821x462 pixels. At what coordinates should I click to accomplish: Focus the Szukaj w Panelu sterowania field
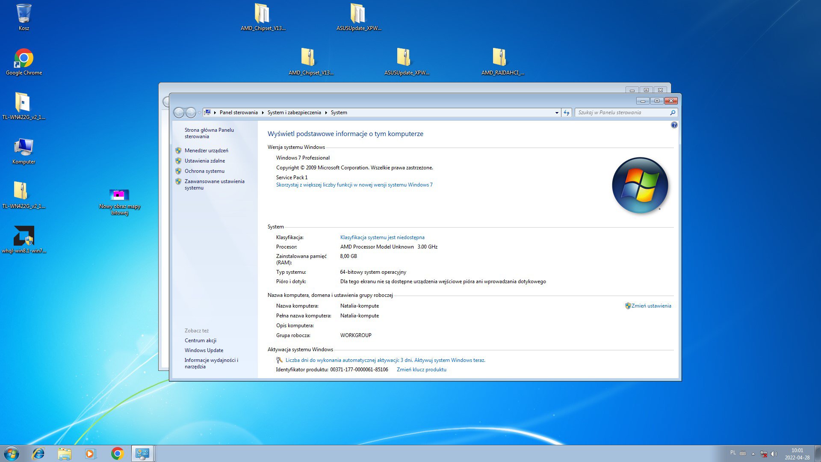[622, 113]
